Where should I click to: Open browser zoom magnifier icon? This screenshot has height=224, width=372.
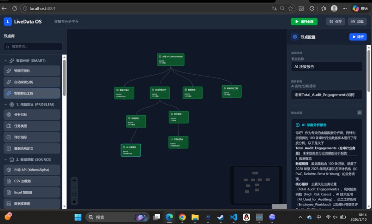click(282, 9)
